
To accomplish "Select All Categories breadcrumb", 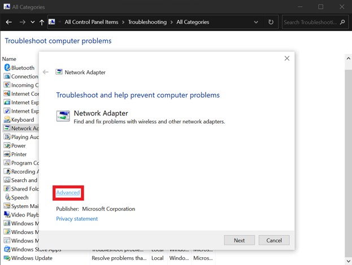I will pos(193,22).
